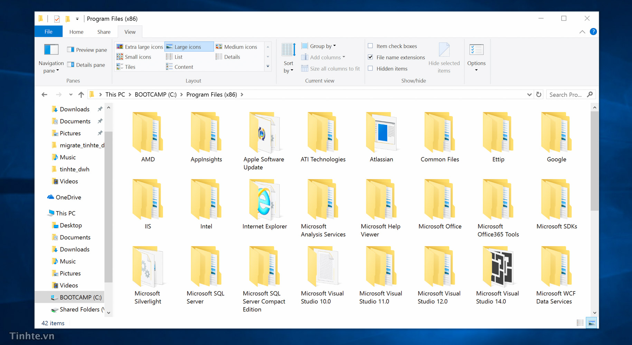
Task: Switch to Extra large icons layout
Action: 140,47
